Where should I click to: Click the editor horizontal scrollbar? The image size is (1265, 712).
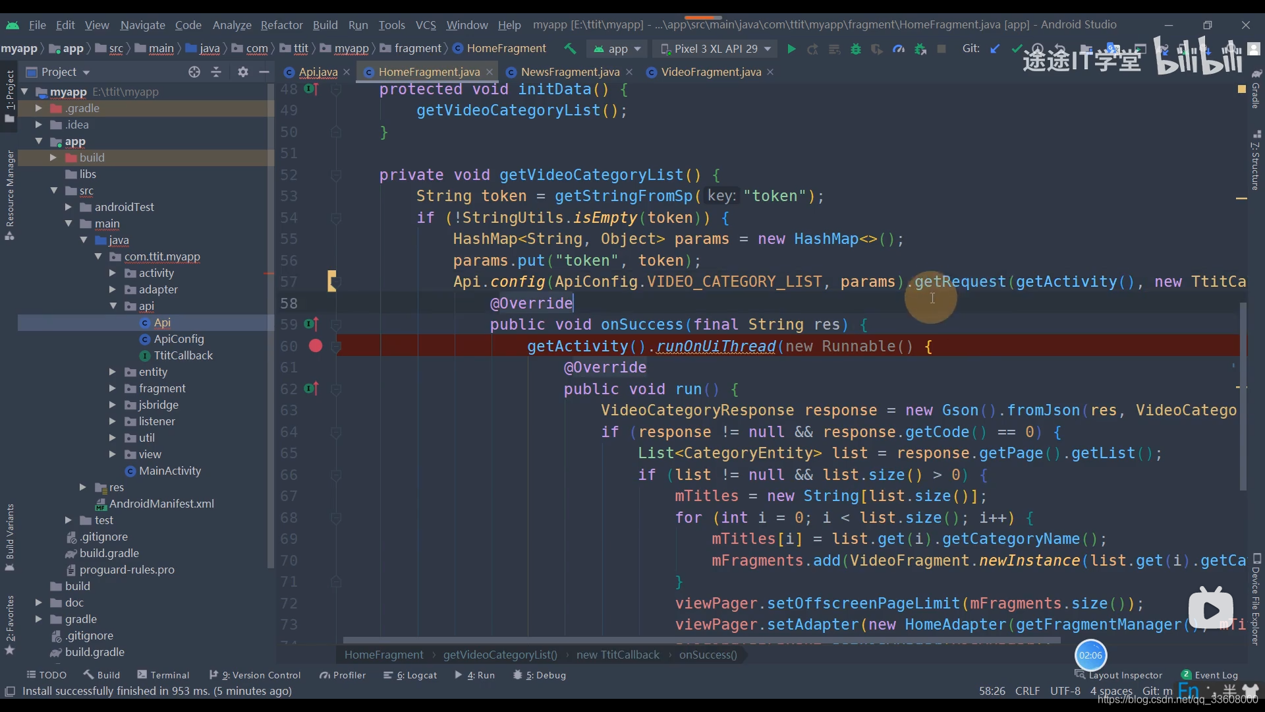[x=702, y=640]
